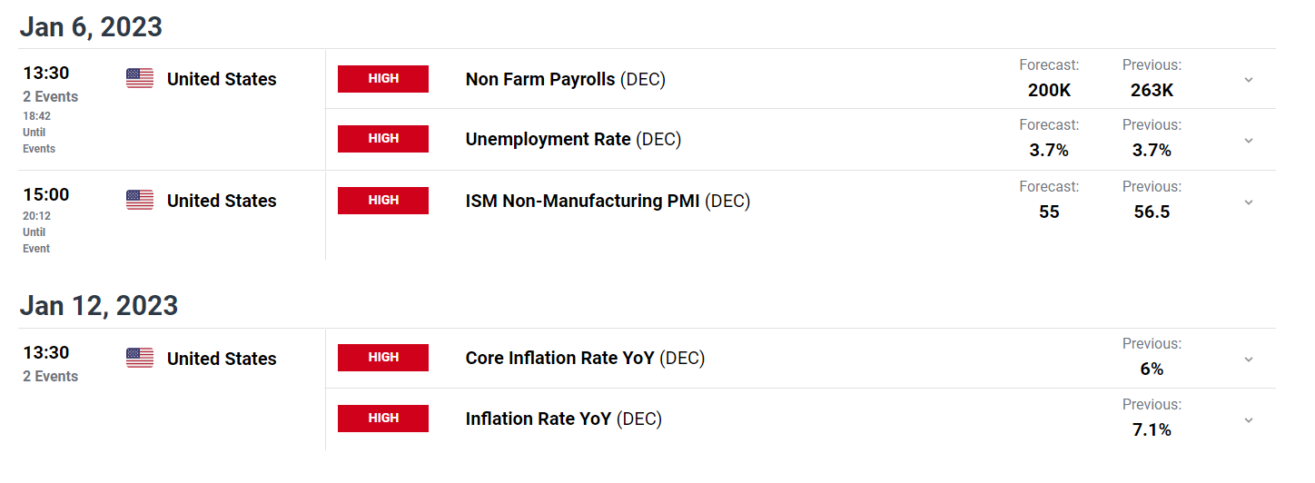Click the Jan 12, 2023 date heading
1315x483 pixels.
coord(98,305)
